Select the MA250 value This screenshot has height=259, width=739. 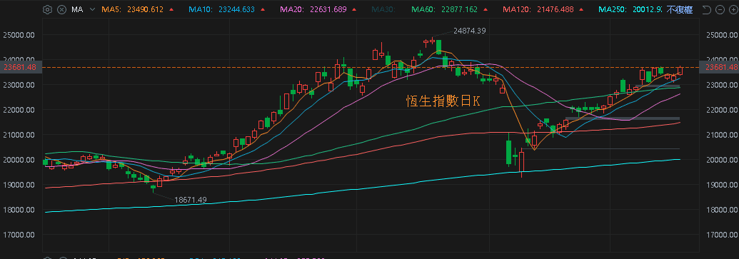pos(646,9)
